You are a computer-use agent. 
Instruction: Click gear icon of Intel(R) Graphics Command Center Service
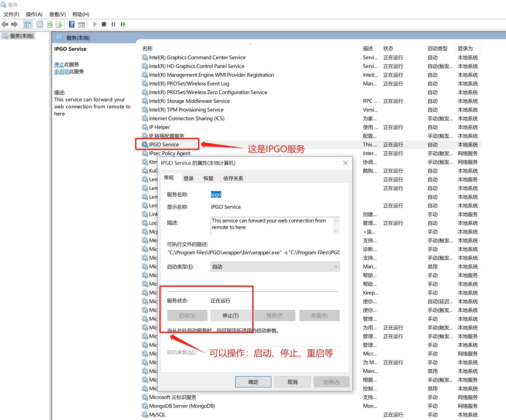145,57
